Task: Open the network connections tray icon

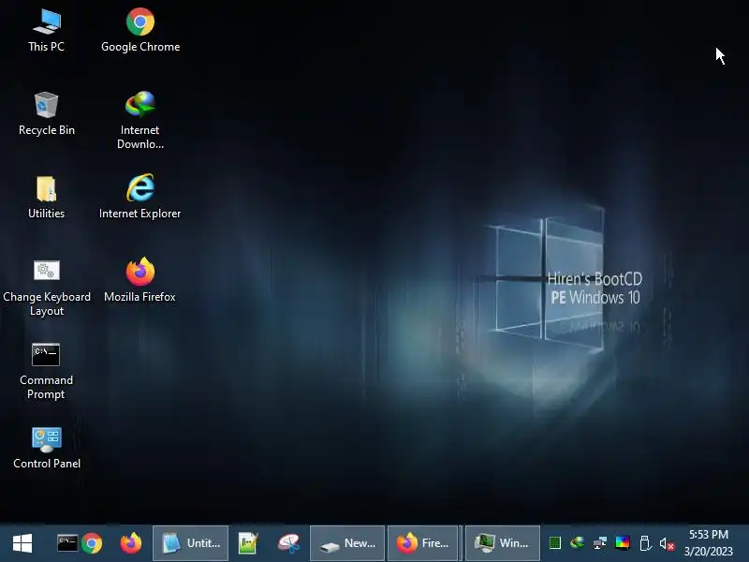Action: [x=600, y=543]
